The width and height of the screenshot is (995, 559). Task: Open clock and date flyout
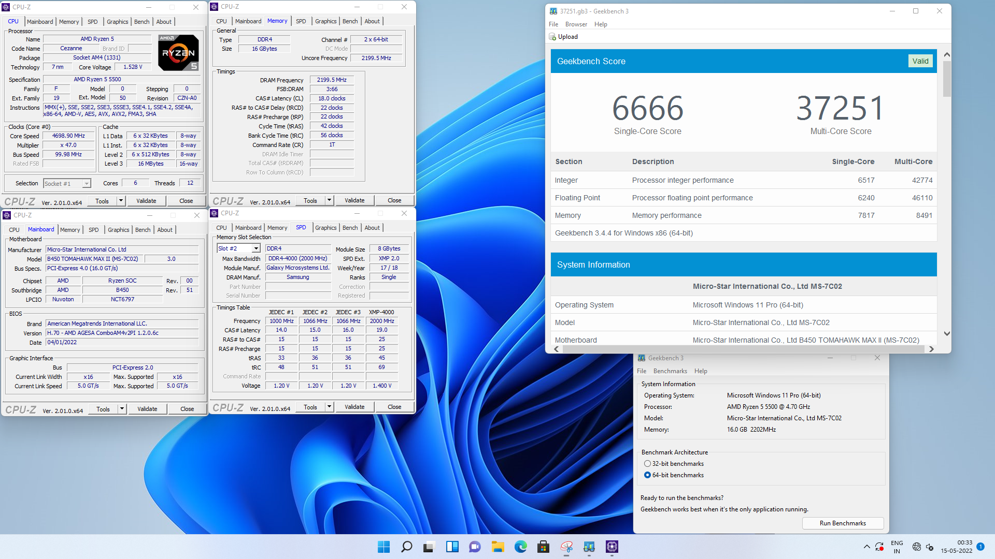(x=957, y=547)
